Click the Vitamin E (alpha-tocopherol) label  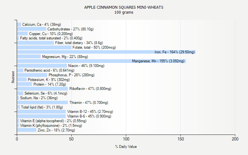(53, 121)
